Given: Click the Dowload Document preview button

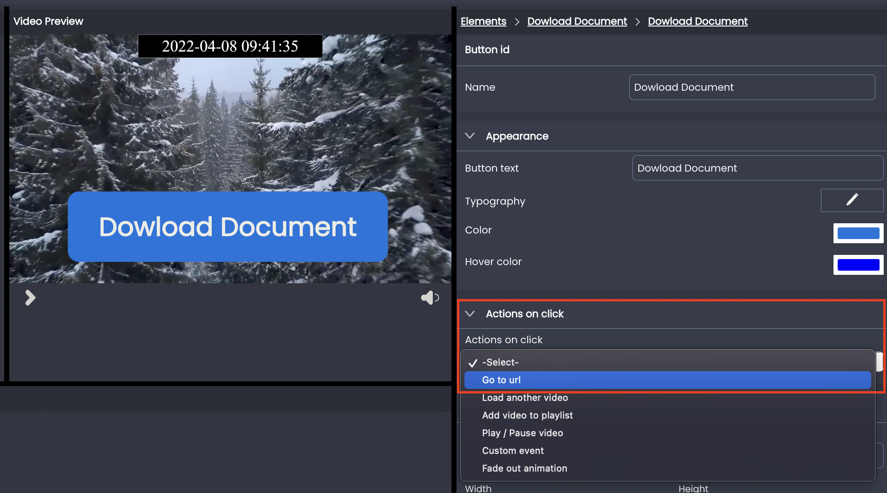Looking at the screenshot, I should click(x=228, y=227).
